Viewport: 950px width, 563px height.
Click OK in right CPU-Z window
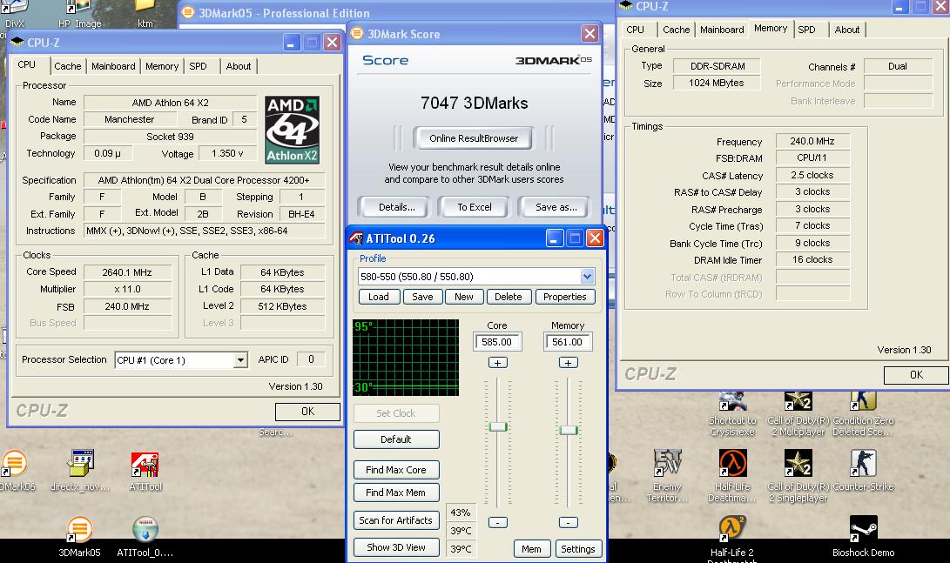click(x=916, y=375)
